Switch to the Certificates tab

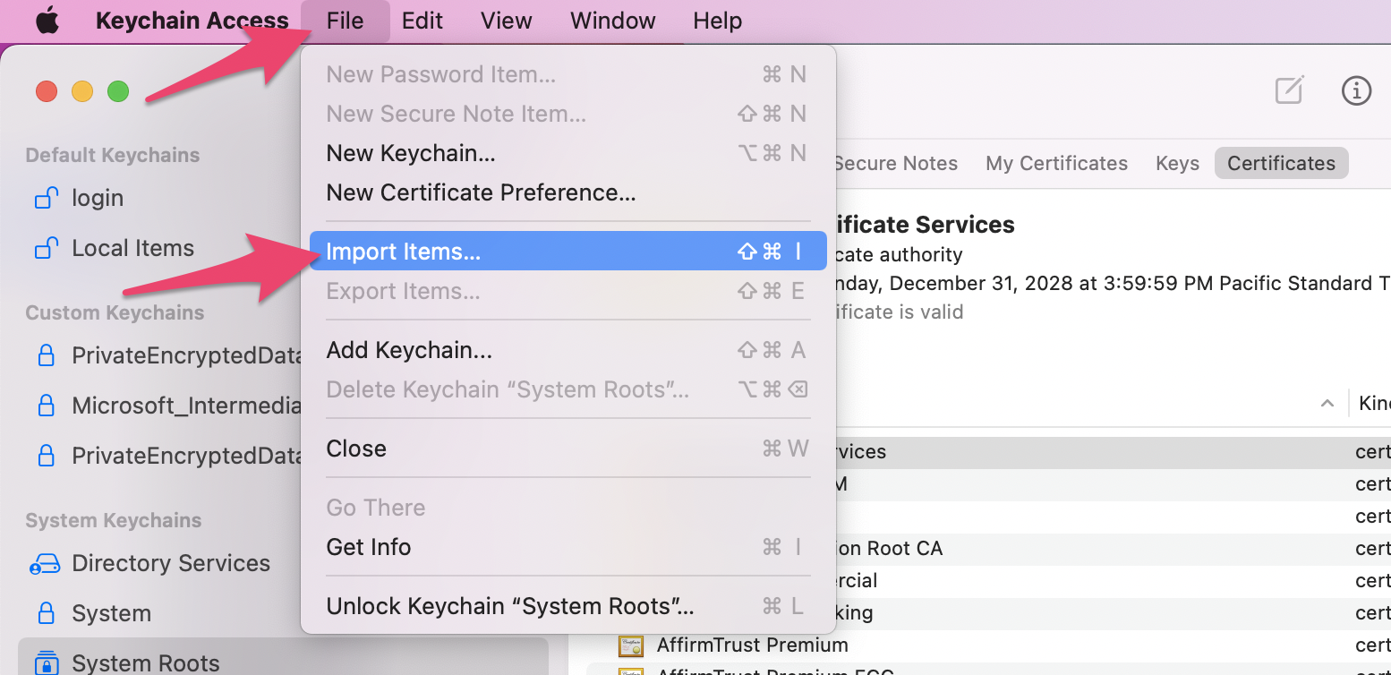click(x=1281, y=163)
